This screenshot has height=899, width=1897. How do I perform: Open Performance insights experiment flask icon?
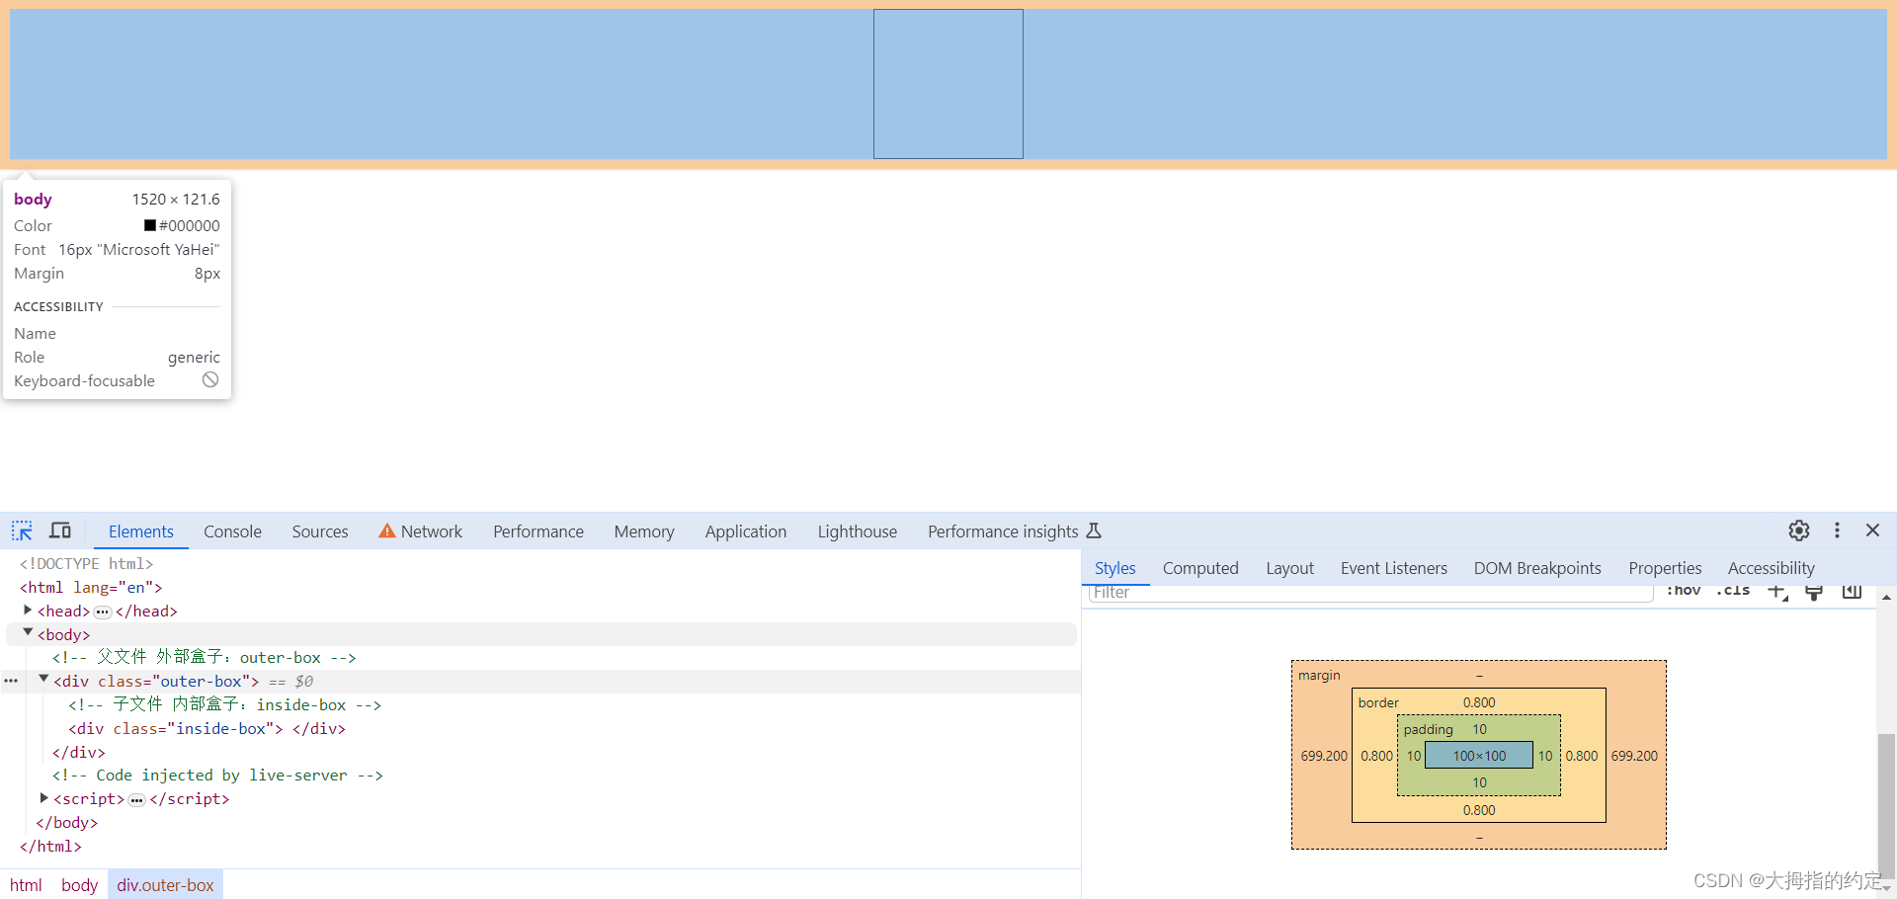1095,531
